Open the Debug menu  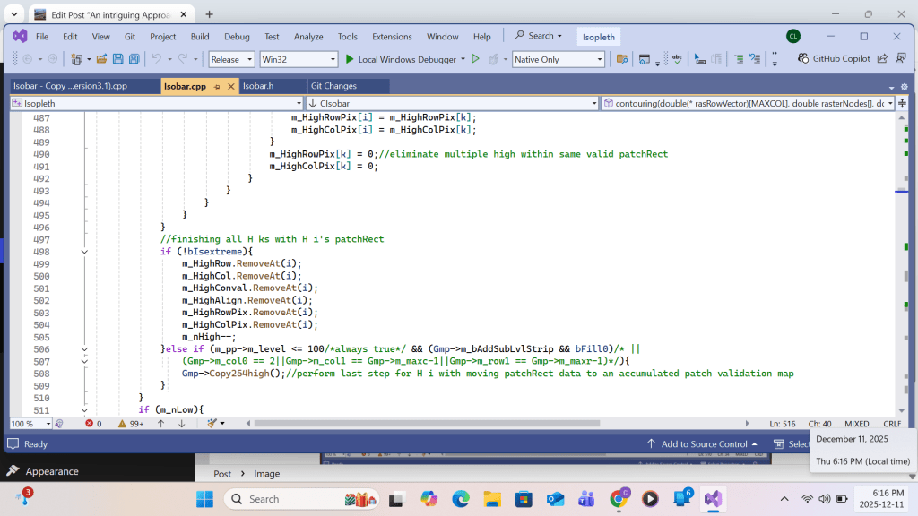pyautogui.click(x=237, y=37)
